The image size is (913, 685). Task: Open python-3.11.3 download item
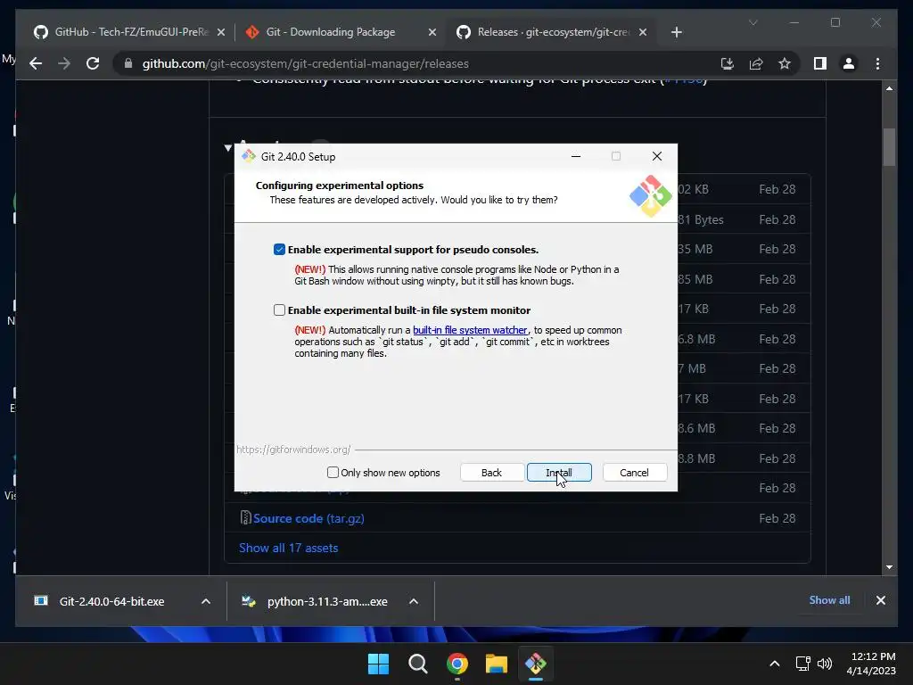pos(326,601)
